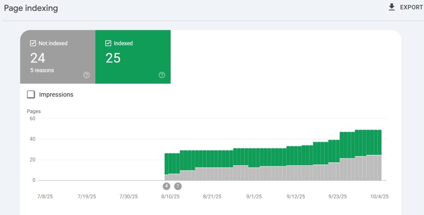Open help icon on Not indexed card
Screen dimensions: 424x215
(x=87, y=75)
